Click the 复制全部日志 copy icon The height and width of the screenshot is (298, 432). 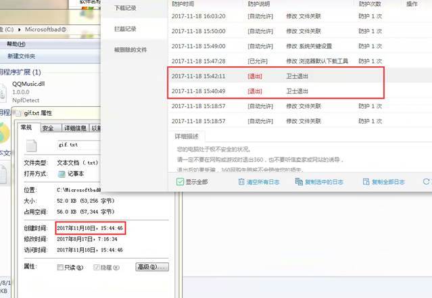click(366, 182)
